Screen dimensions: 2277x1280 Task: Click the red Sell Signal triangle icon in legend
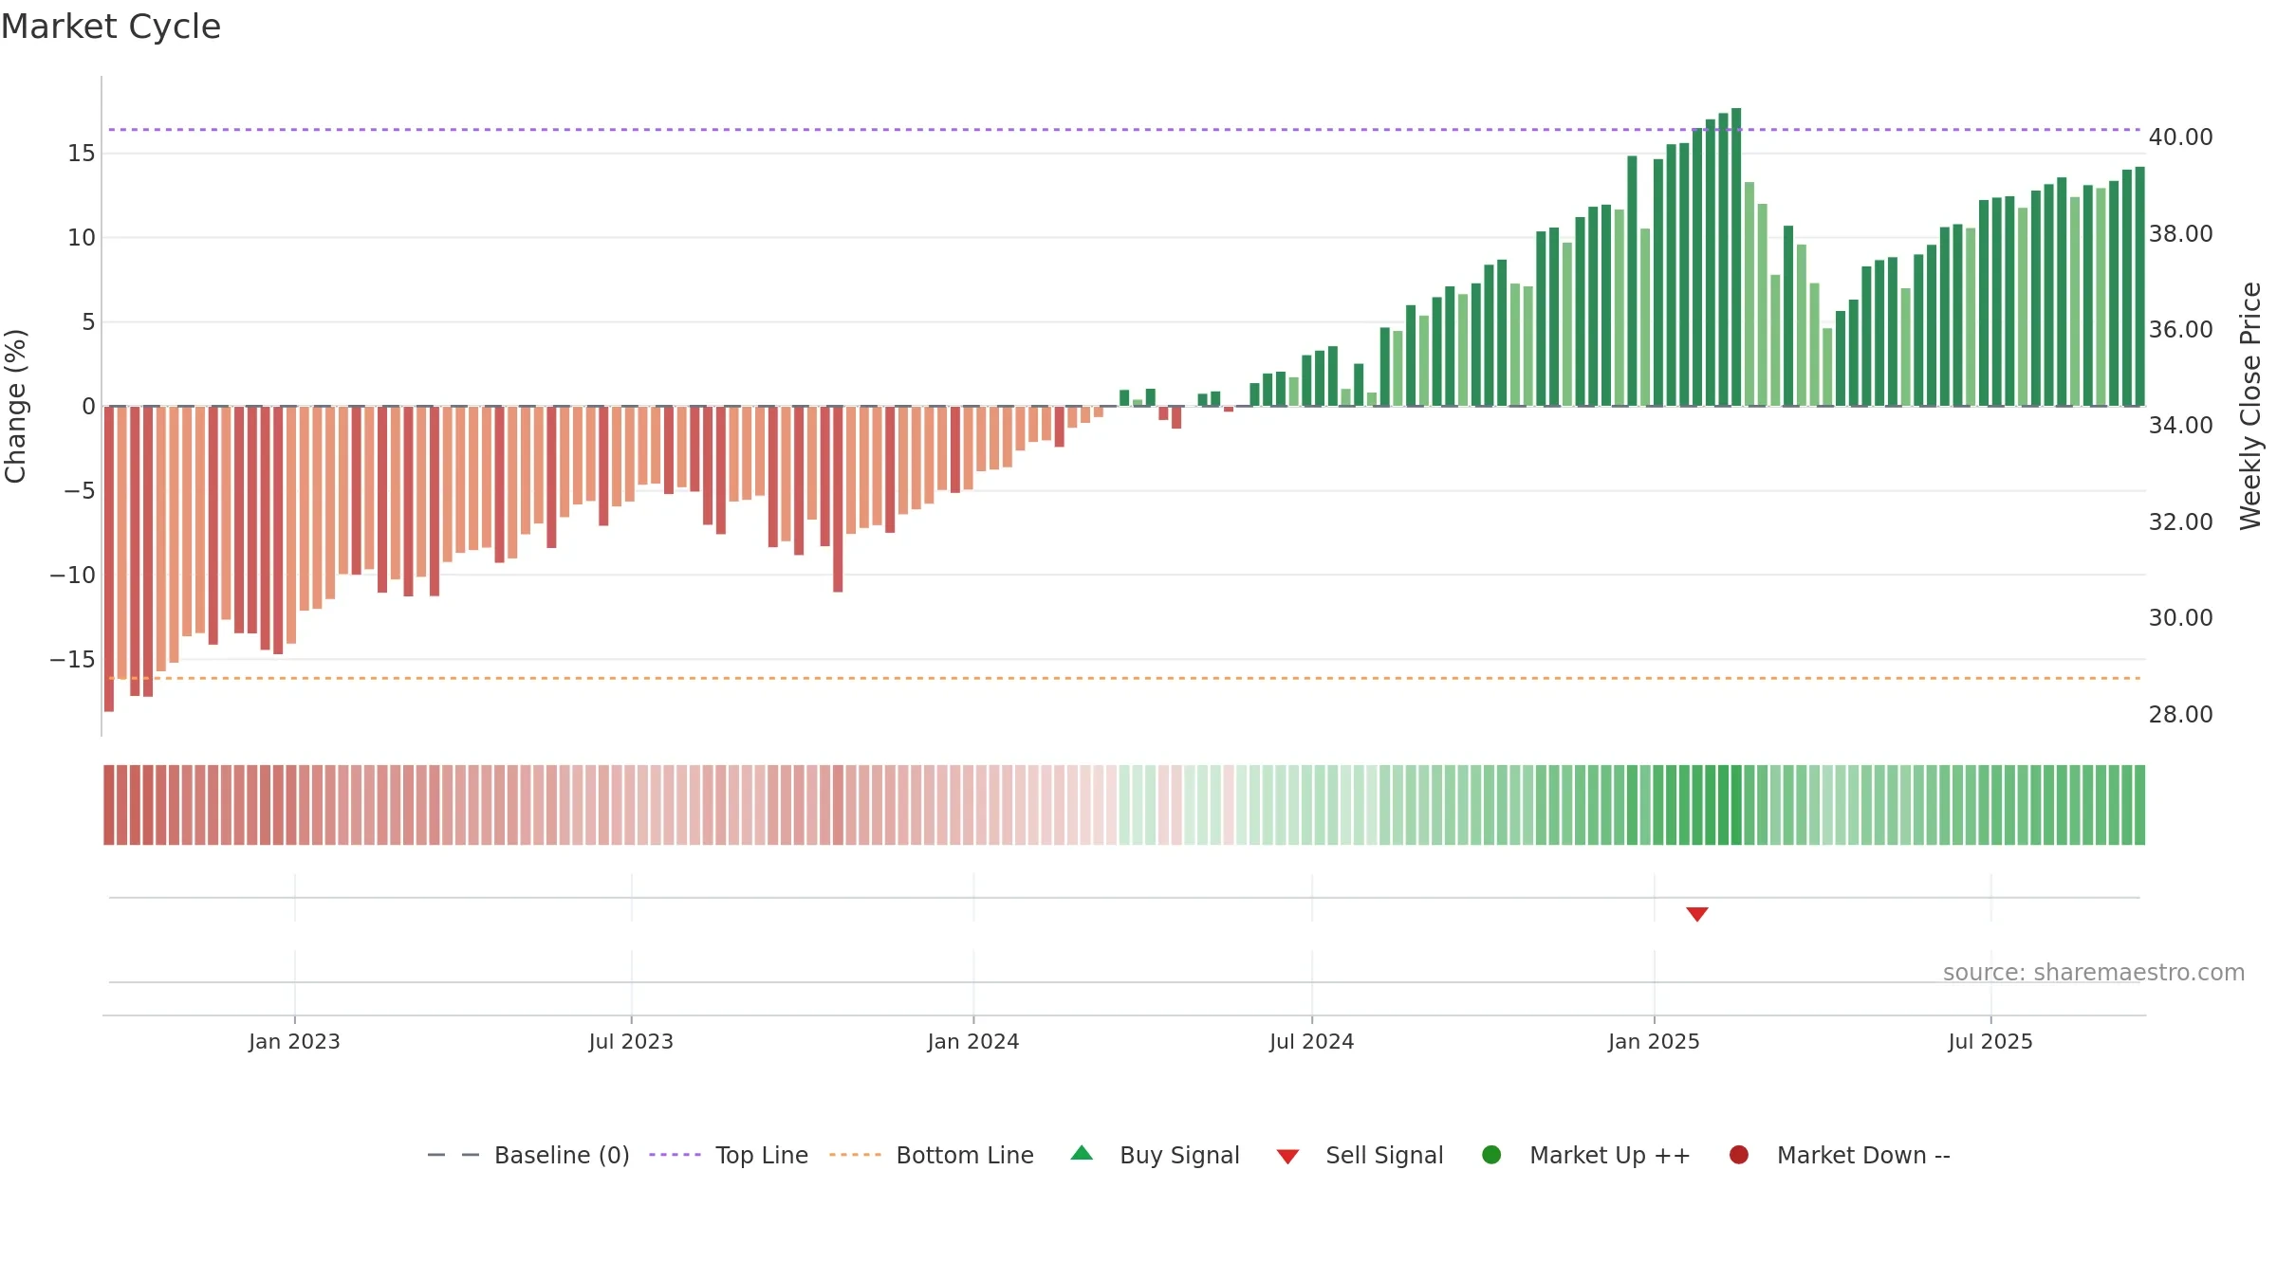click(1287, 1157)
